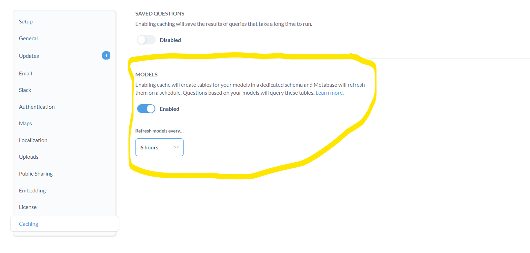This screenshot has width=530, height=253.
Task: Disable the Models caching toggle
Action: point(146,109)
